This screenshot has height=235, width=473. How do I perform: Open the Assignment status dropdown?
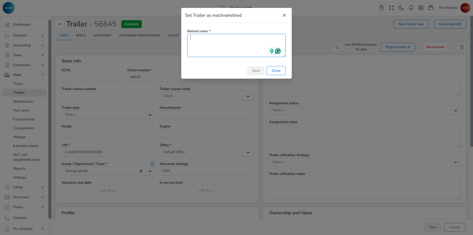coord(455,110)
